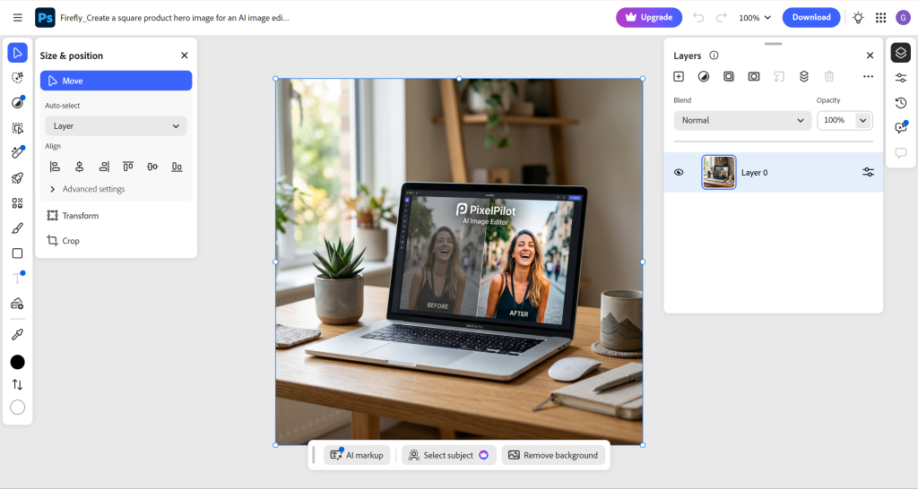Image resolution: width=918 pixels, height=489 pixels.
Task: Select the Type tool in left toolbar
Action: tap(18, 278)
